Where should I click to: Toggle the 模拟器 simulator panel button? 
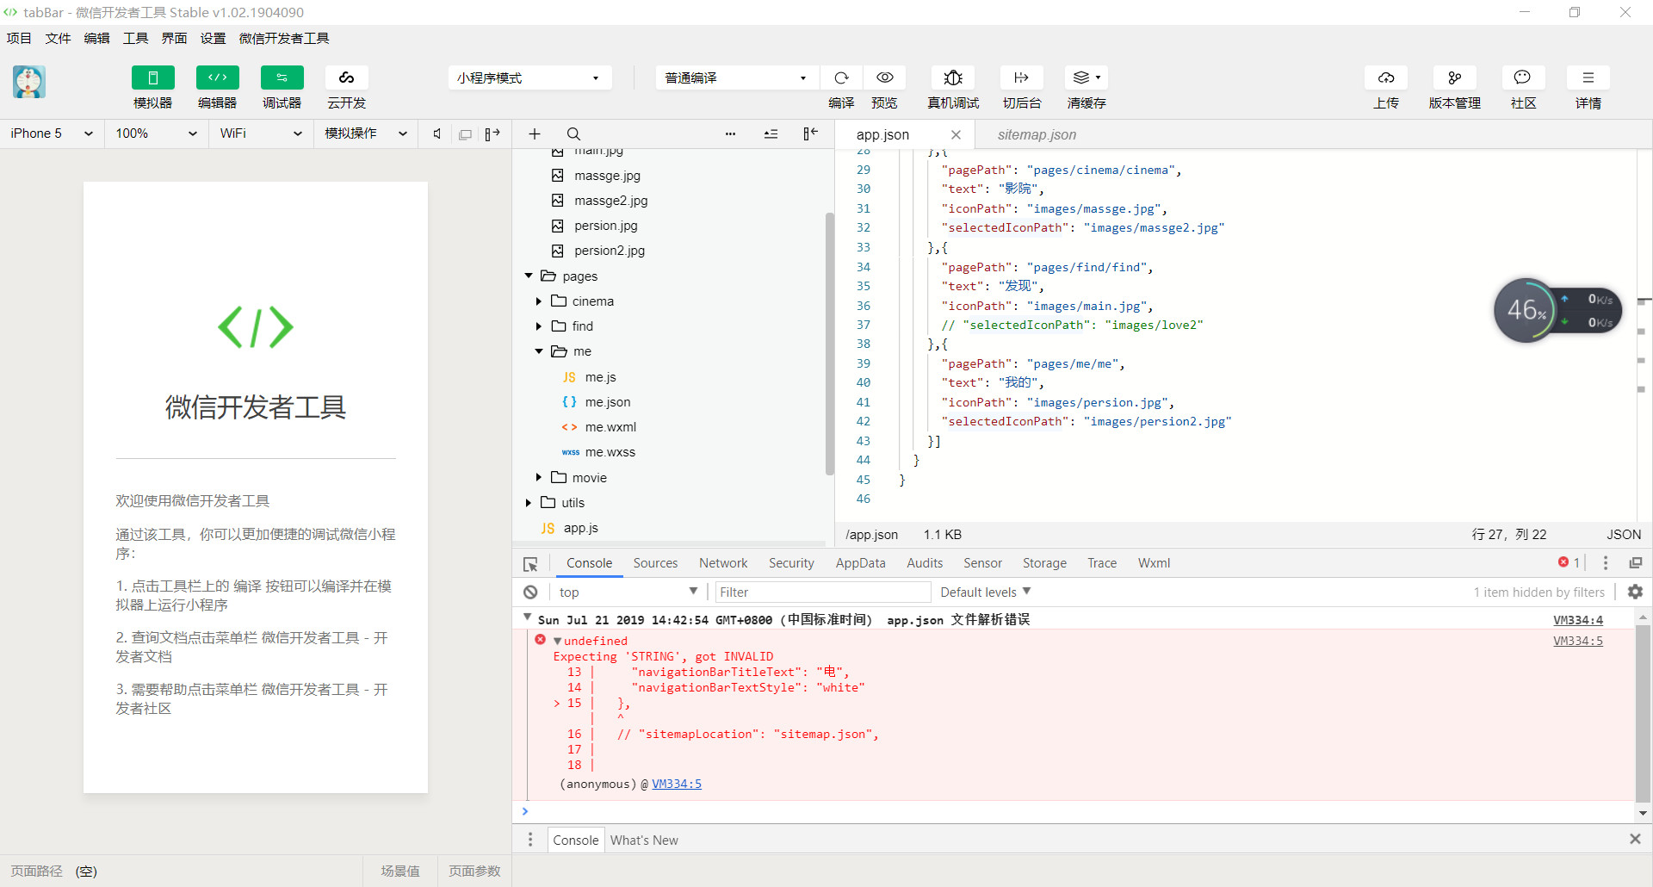click(153, 78)
